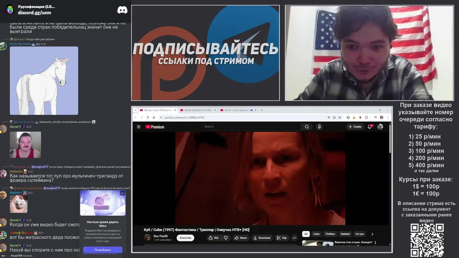Select the Thrillers filter chip
The image size is (459, 258).
(x=330, y=234)
